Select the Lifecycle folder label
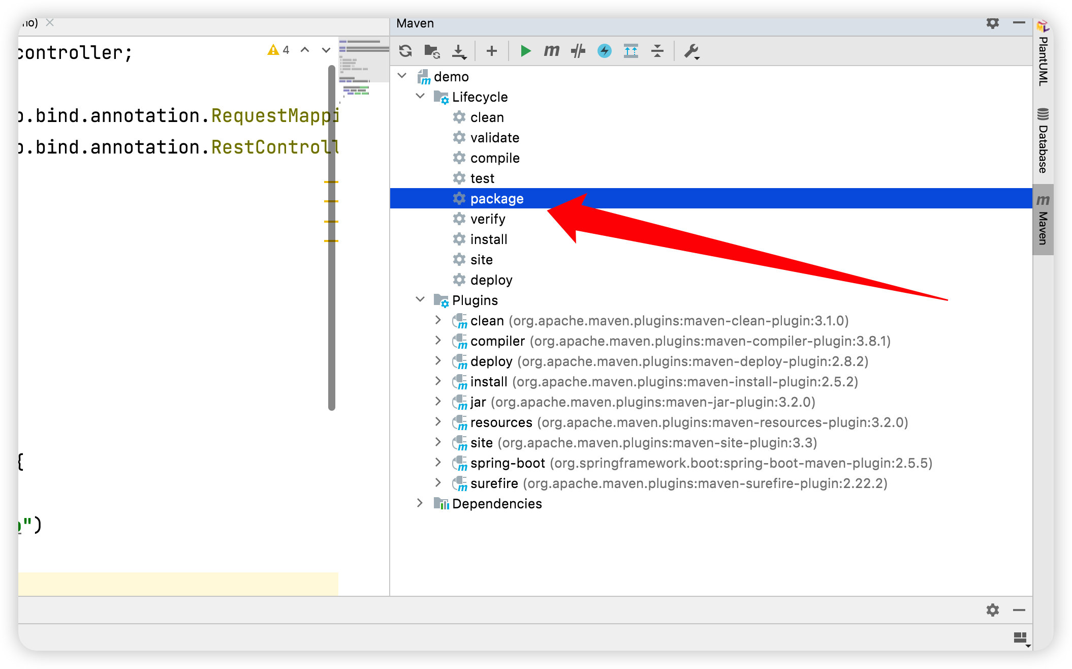The width and height of the screenshot is (1072, 669). 480,97
